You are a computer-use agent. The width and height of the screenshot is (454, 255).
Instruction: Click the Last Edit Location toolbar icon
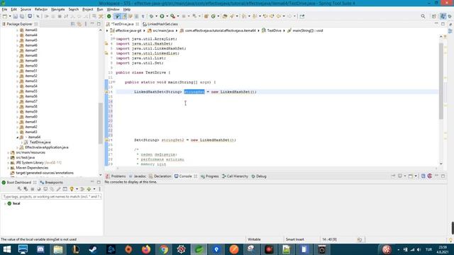265,16
